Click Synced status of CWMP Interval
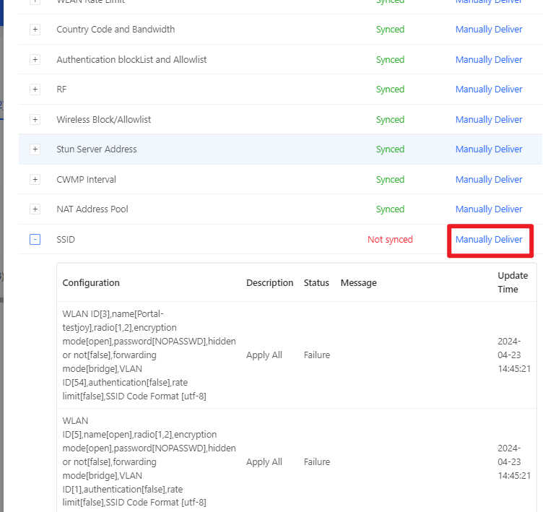The width and height of the screenshot is (548, 512). (x=390, y=180)
